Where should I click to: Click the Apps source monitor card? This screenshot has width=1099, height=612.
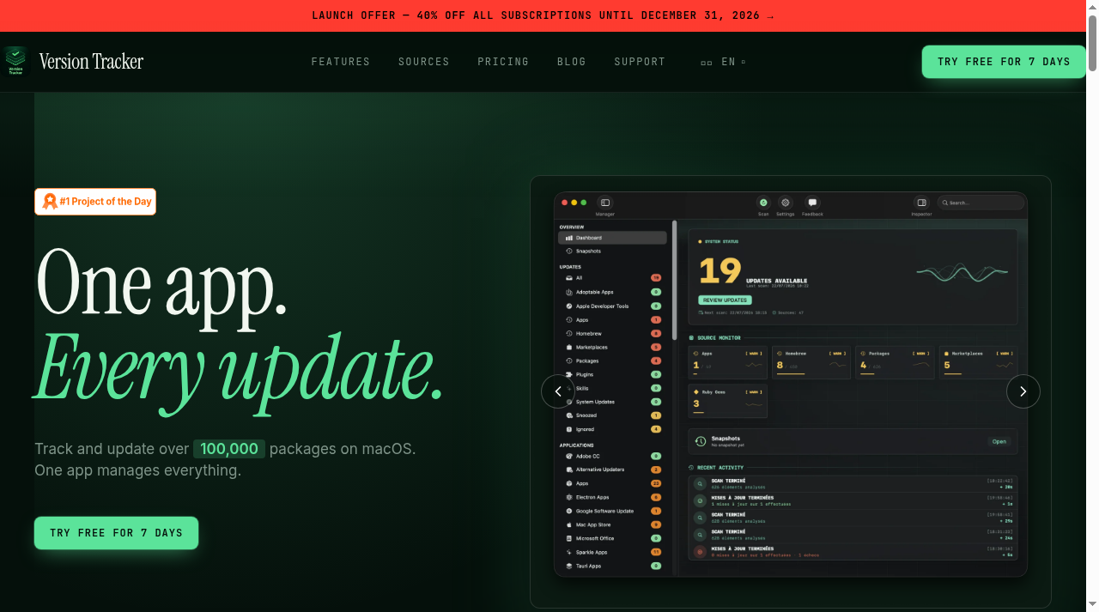tap(728, 362)
